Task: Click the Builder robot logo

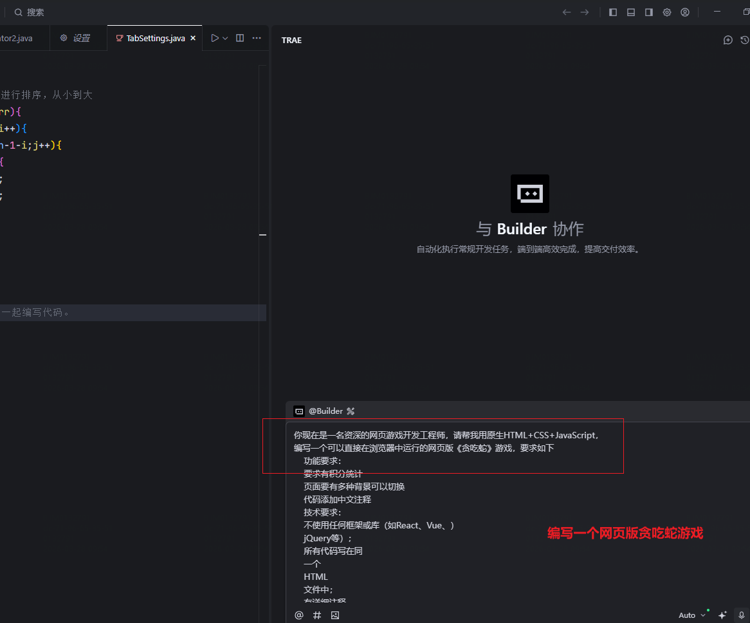Action: 530,193
